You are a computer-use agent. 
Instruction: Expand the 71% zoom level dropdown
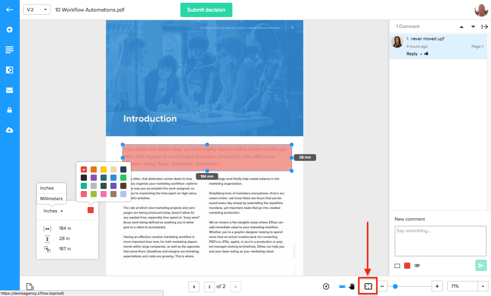click(x=483, y=286)
